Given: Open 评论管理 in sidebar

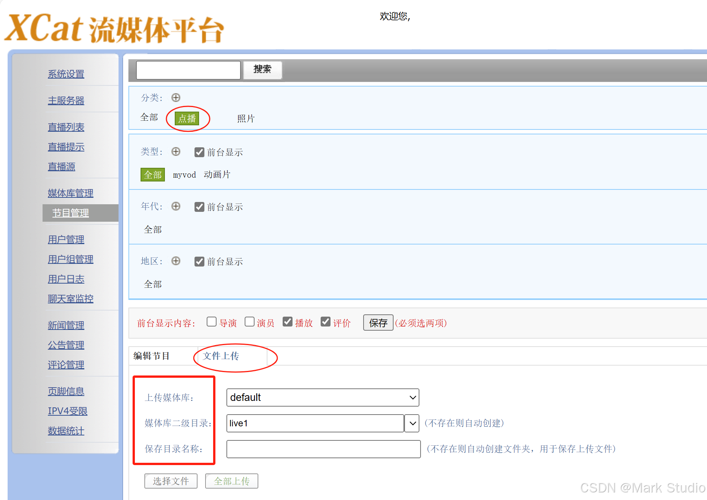Looking at the screenshot, I should point(66,365).
